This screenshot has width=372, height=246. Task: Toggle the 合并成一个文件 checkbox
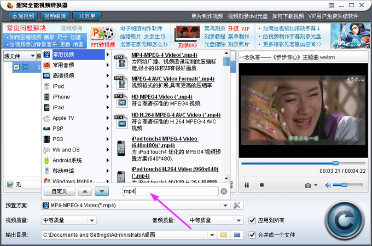[252, 235]
